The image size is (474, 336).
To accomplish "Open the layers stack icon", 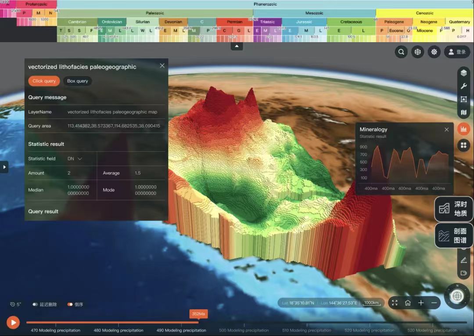I will [x=463, y=73].
